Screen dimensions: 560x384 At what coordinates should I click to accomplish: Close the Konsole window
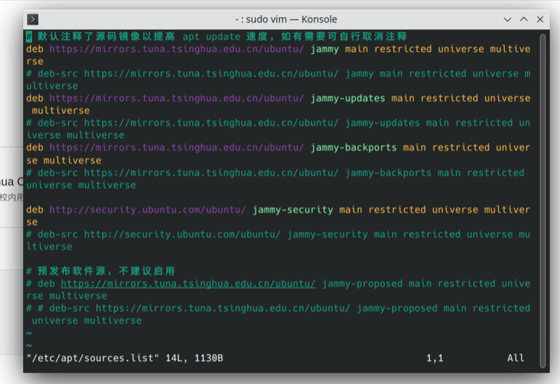click(540, 19)
